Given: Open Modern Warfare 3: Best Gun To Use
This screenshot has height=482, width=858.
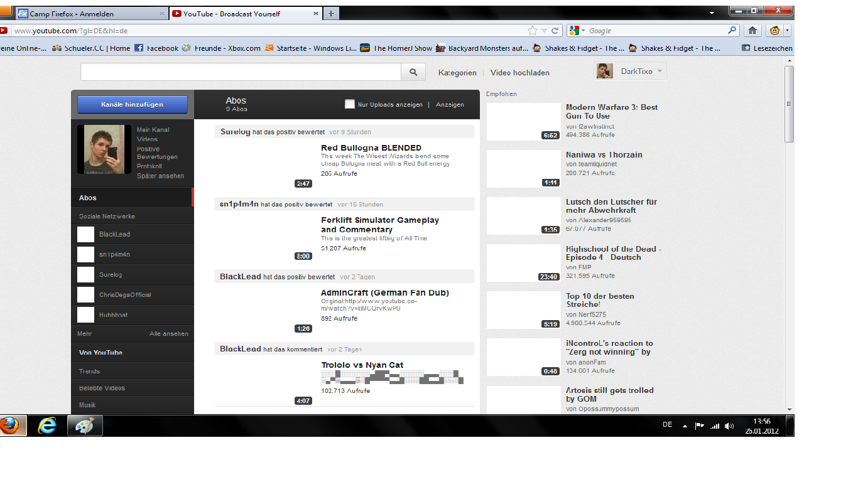Looking at the screenshot, I should click(x=612, y=112).
